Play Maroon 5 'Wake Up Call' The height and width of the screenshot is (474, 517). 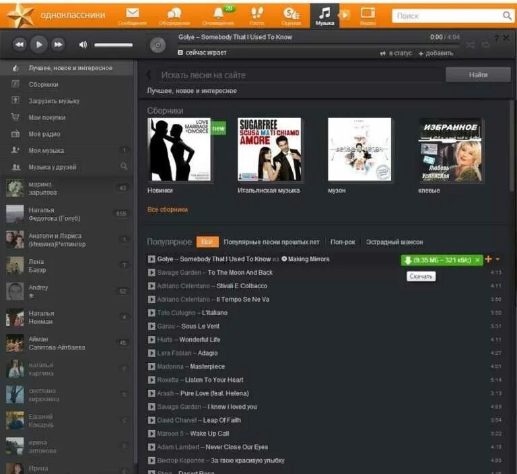(151, 434)
